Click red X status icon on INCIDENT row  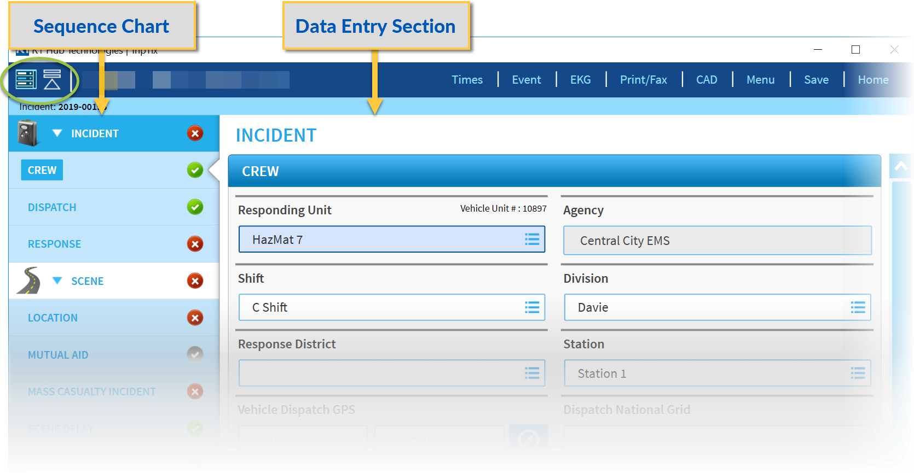(x=195, y=133)
